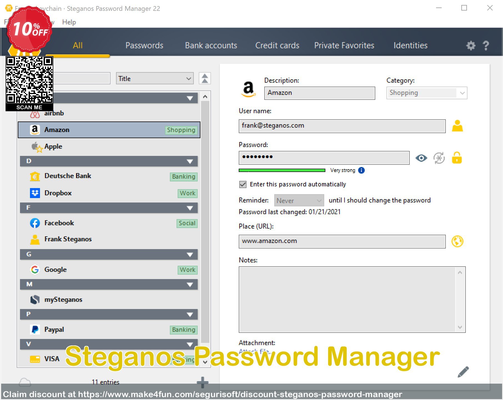Click the Work tag on Dropbox row
The image size is (503, 400).
(187, 193)
